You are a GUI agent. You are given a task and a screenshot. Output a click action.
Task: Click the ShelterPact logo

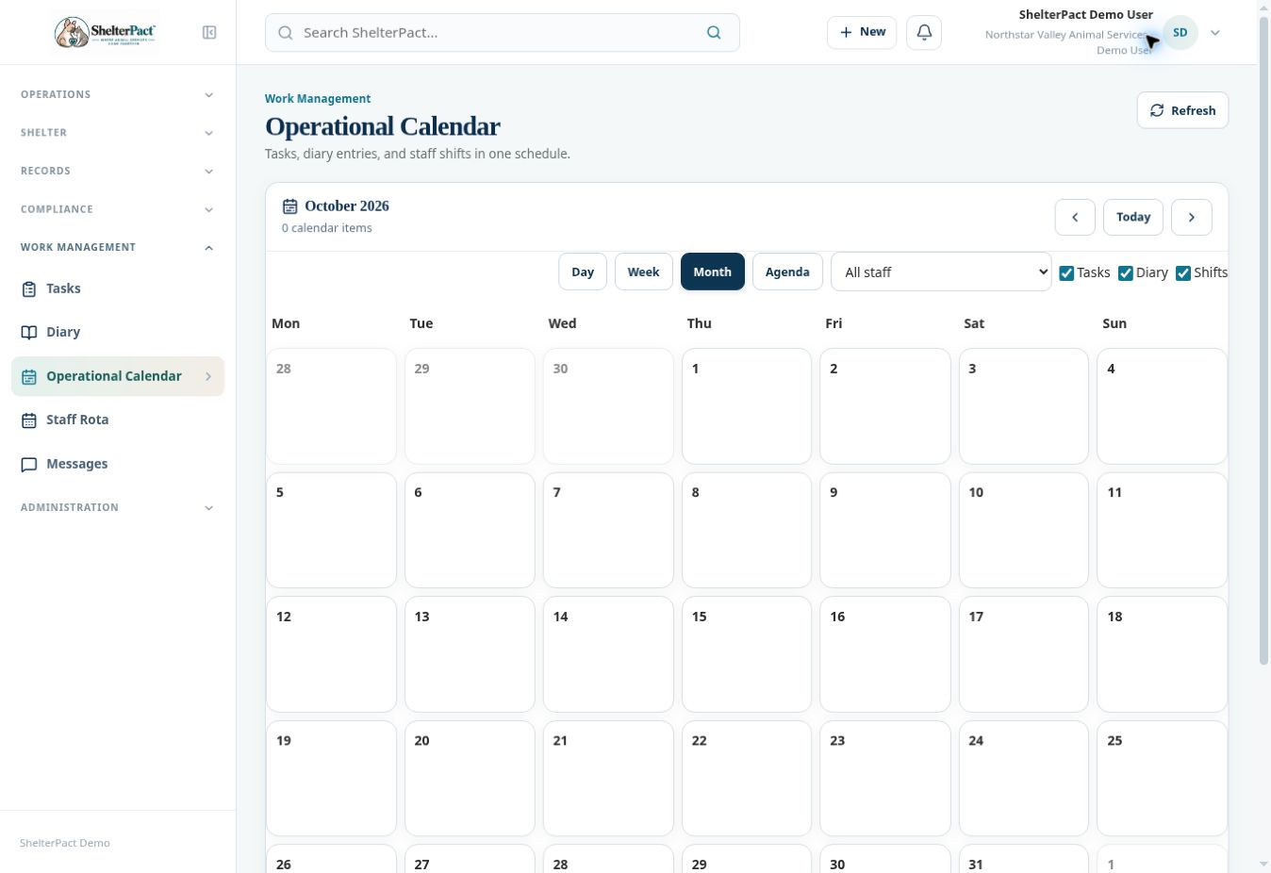(105, 32)
